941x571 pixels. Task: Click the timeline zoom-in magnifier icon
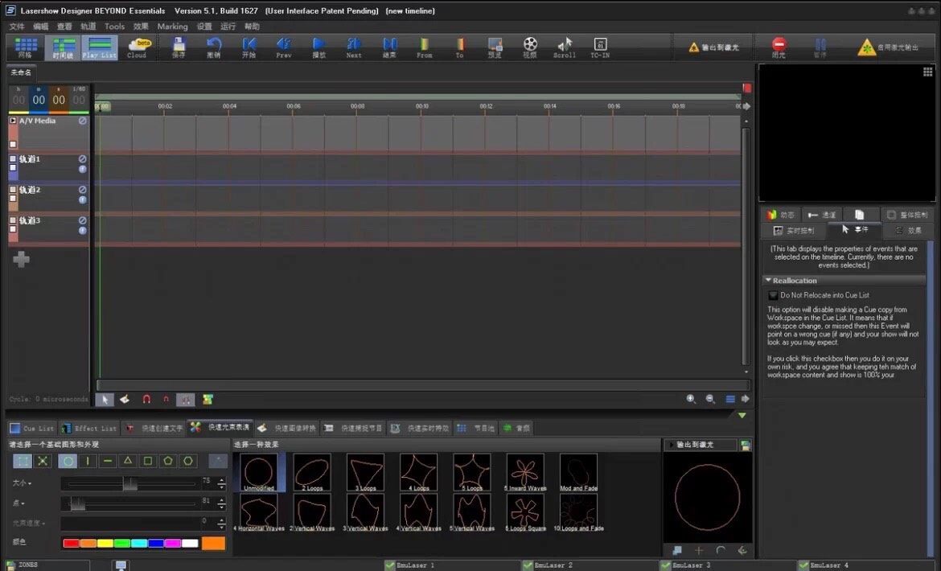tap(690, 399)
